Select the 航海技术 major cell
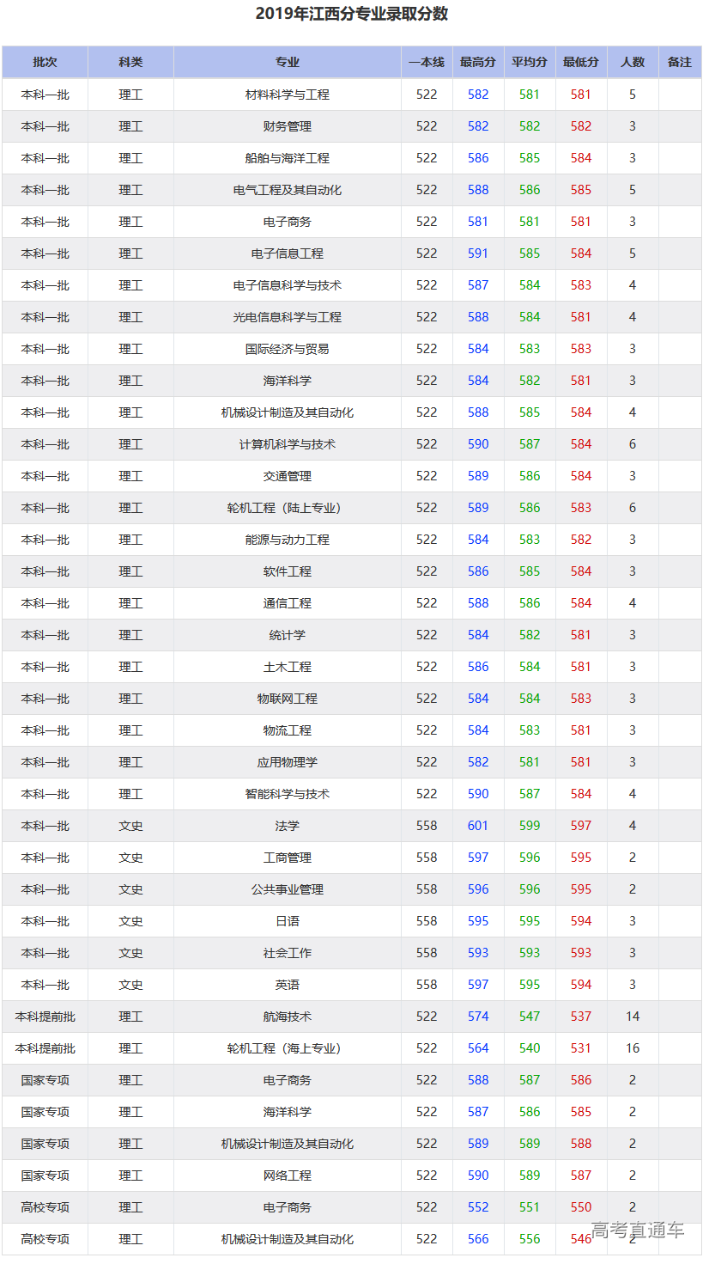This screenshot has height=1264, width=709. point(287,1017)
